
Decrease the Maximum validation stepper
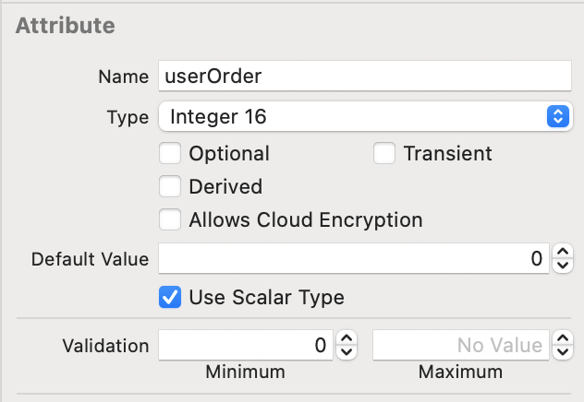562,352
